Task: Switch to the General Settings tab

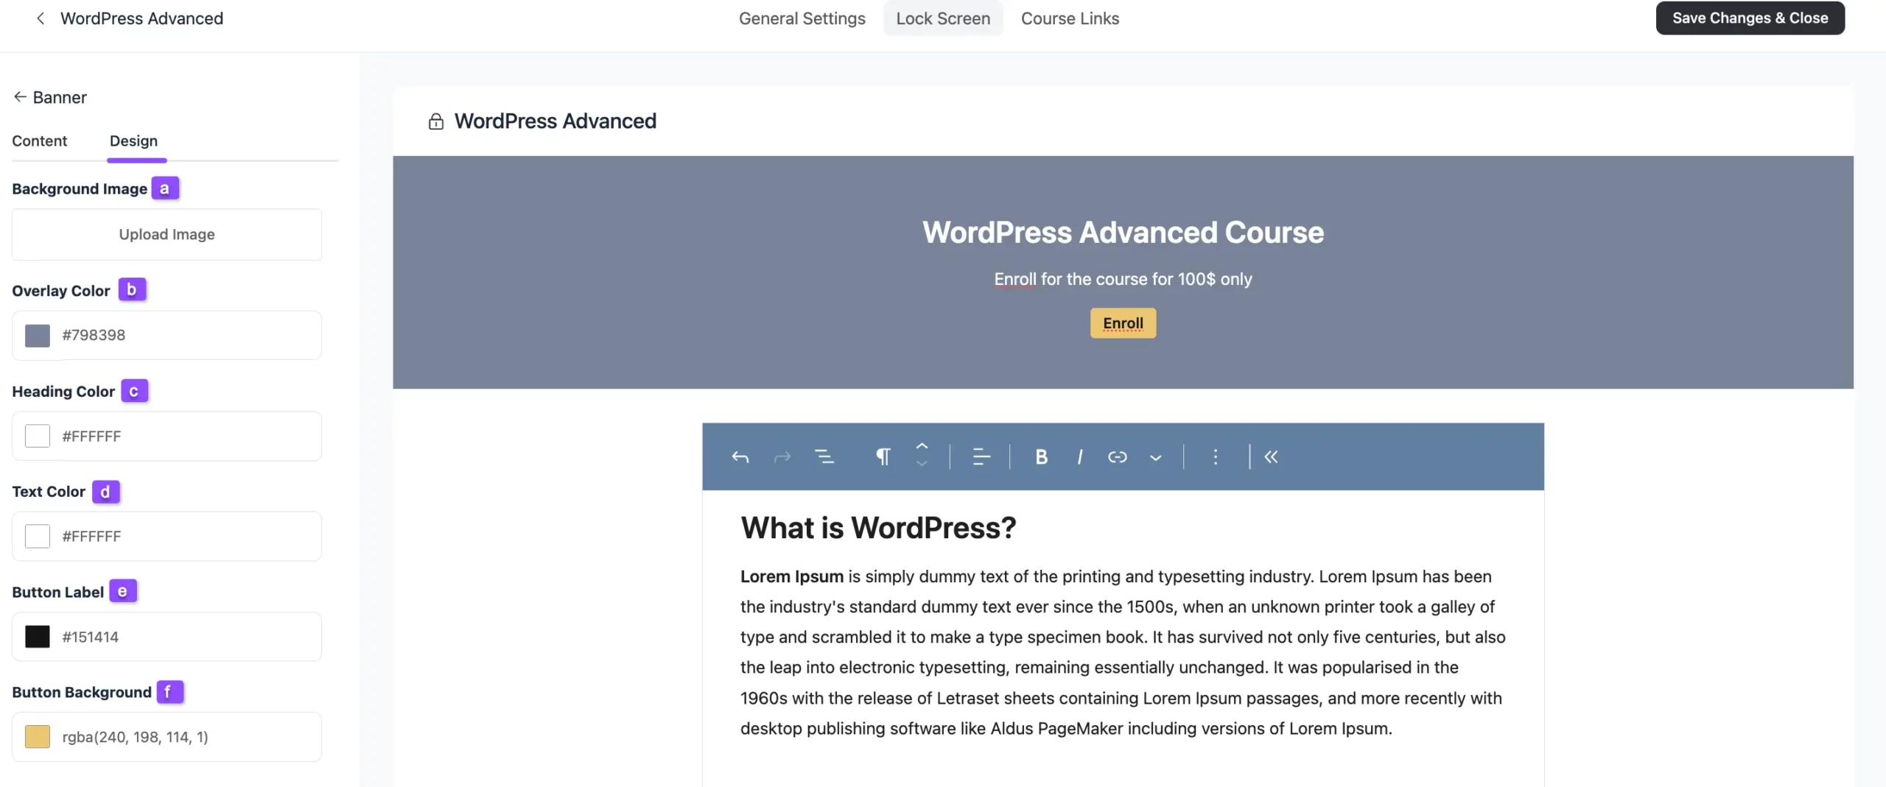Action: click(x=802, y=18)
